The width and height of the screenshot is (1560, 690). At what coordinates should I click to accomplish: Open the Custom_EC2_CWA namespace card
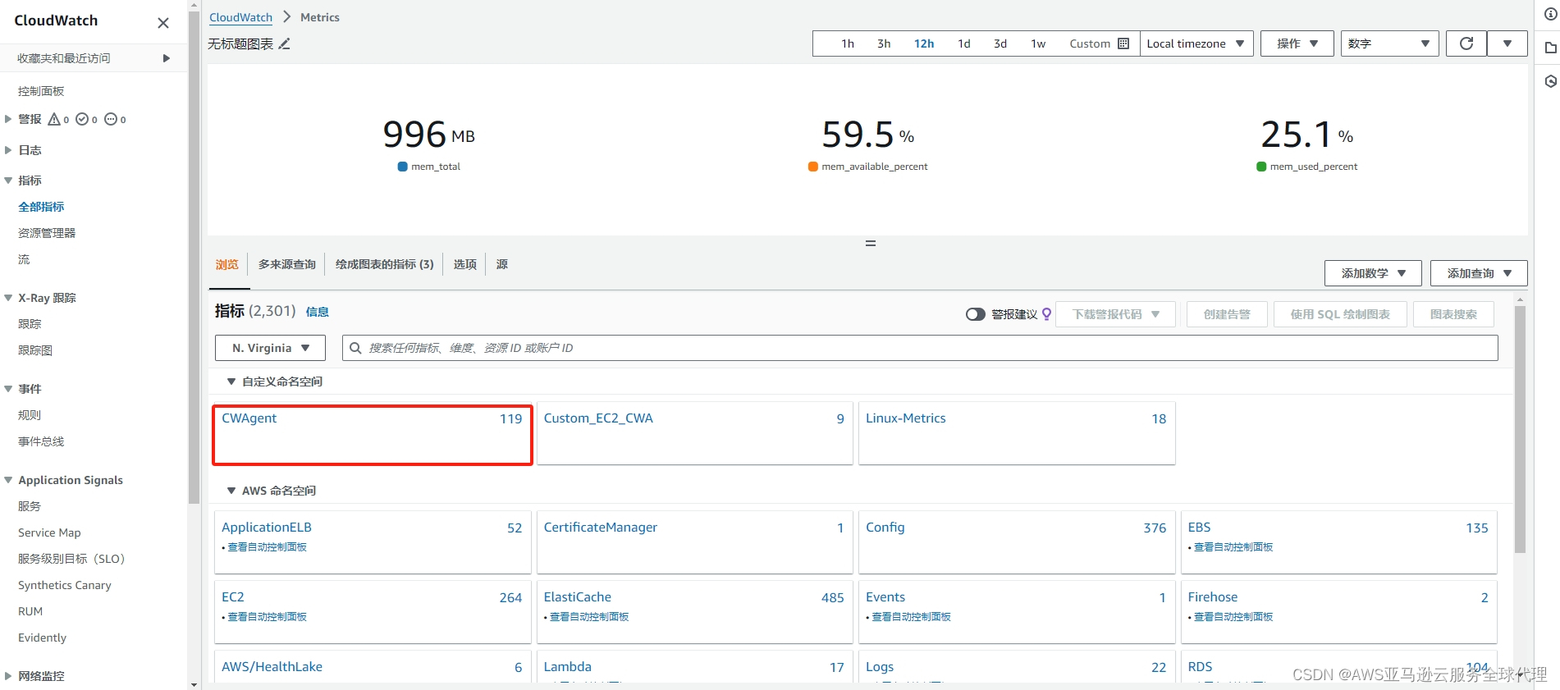tap(695, 433)
